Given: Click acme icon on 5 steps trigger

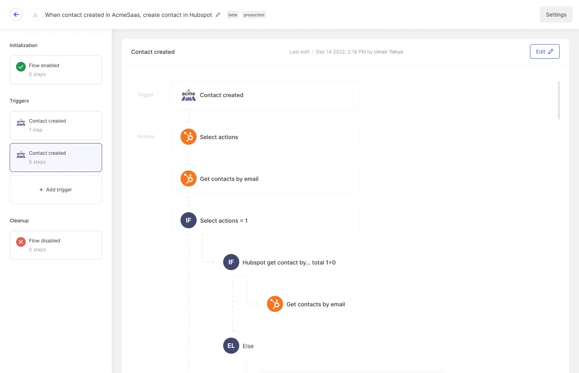Looking at the screenshot, I should pyautogui.click(x=21, y=154).
